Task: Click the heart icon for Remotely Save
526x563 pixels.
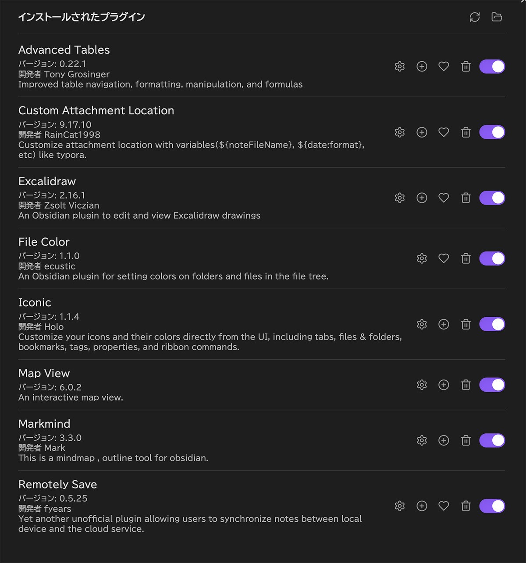Action: pos(444,506)
